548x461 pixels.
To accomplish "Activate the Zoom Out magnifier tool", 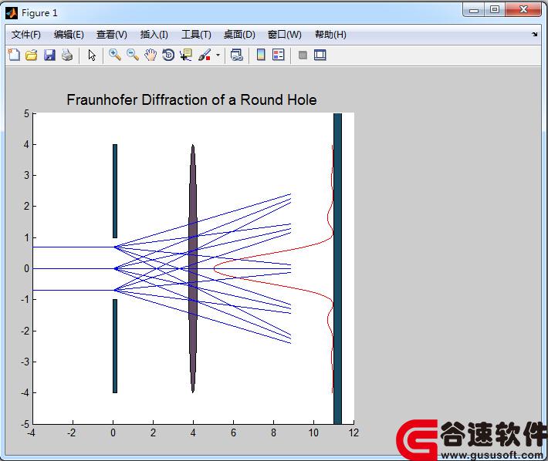I will 133,55.
